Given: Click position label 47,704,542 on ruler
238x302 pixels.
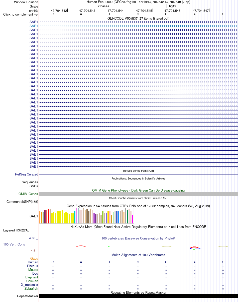Looking at the screenshot, I should click(x=59, y=11).
